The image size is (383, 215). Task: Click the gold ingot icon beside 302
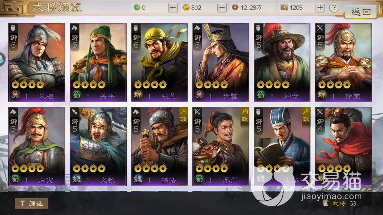point(186,8)
